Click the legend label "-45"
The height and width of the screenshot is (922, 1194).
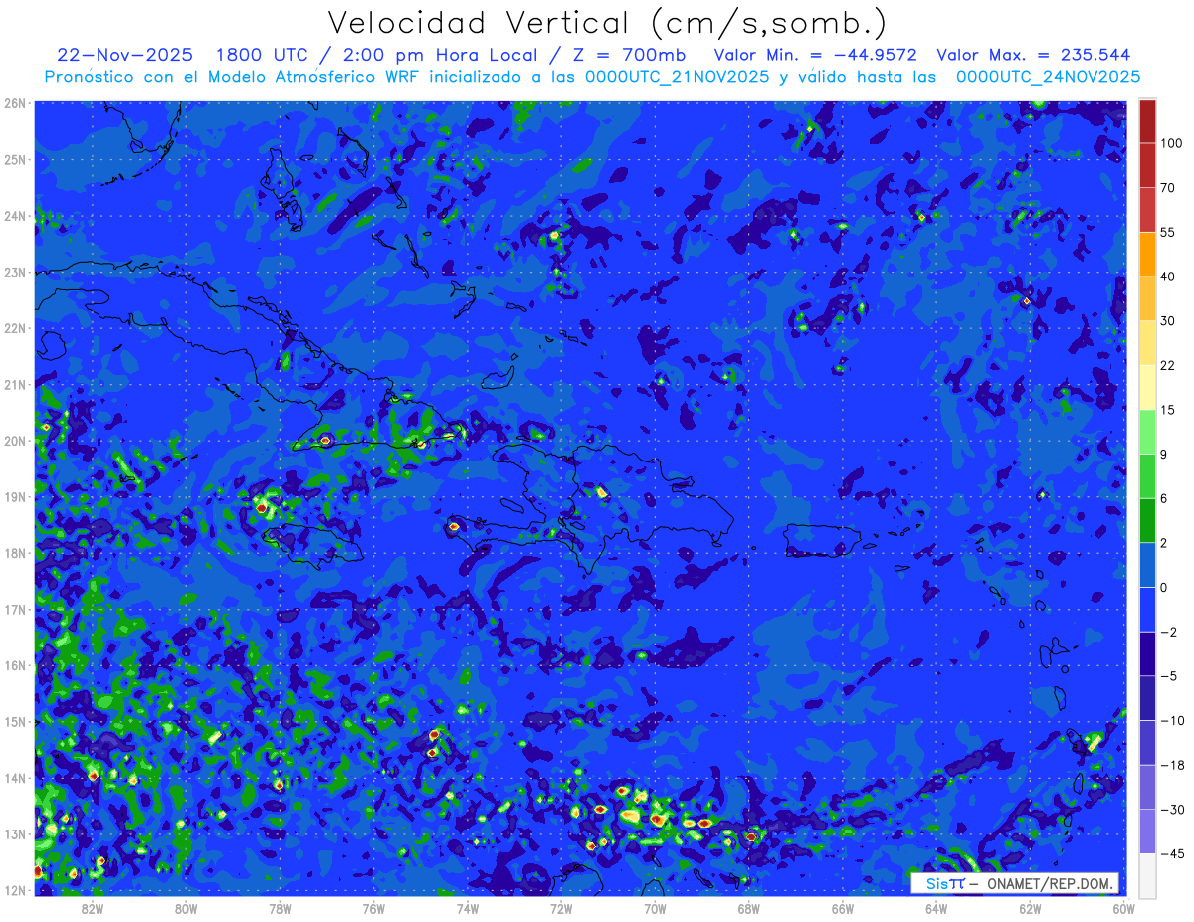[1170, 852]
